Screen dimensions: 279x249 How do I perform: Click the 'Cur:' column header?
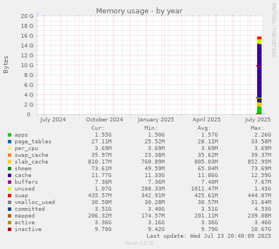[x=98, y=128]
